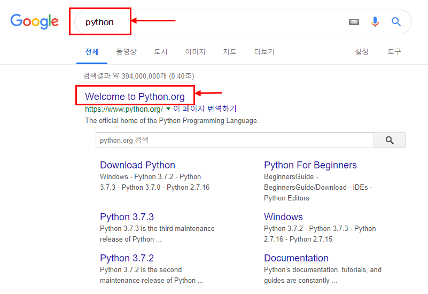Image resolution: width=428 pixels, height=294 pixels.
Task: Start voice search with the microphone icon
Action: tap(375, 22)
